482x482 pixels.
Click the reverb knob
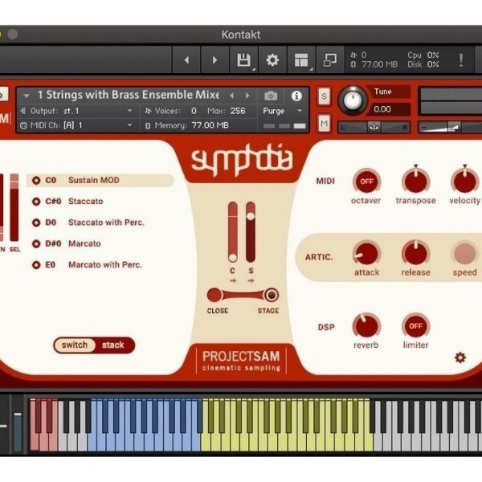pyautogui.click(x=366, y=326)
